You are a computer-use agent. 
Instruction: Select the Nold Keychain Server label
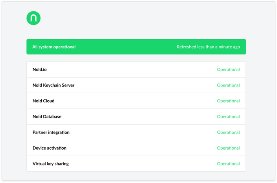pyautogui.click(x=54, y=85)
